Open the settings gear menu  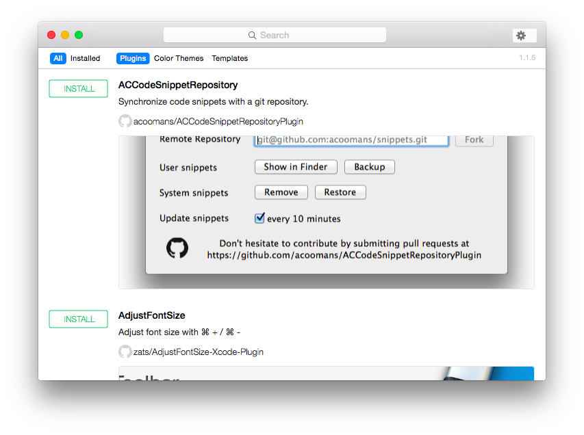(x=524, y=36)
